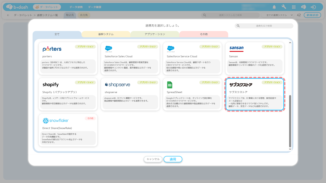Click the logout arrow icon

313,7
